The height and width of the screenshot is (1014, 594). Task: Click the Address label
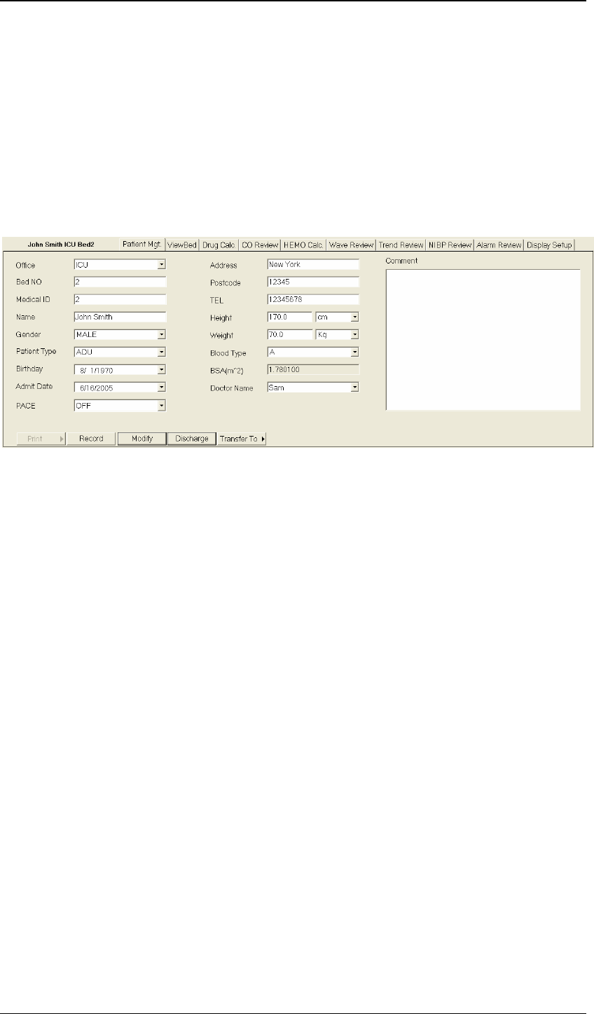[224, 266]
